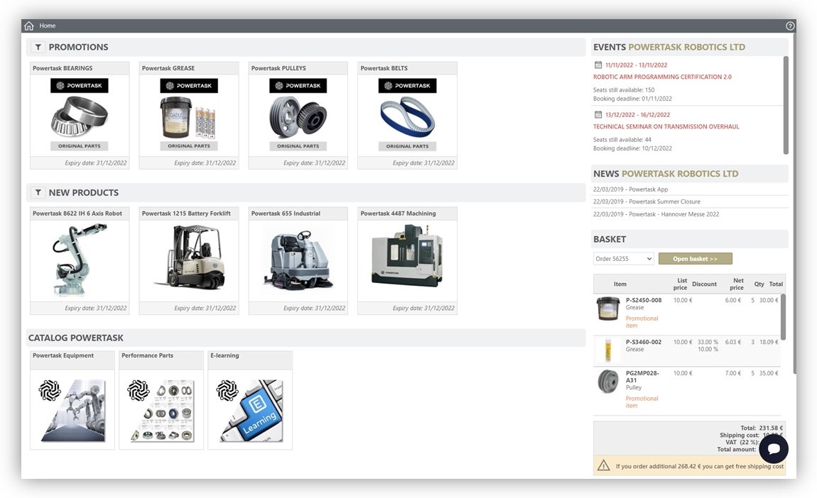Click the New Products filter icon

coord(38,193)
